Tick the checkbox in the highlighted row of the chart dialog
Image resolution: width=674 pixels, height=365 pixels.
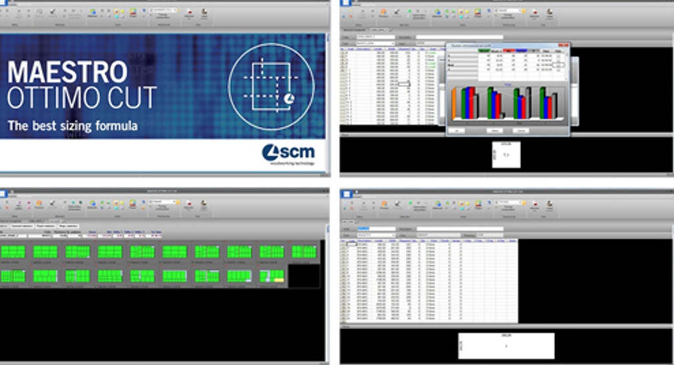pos(558,64)
